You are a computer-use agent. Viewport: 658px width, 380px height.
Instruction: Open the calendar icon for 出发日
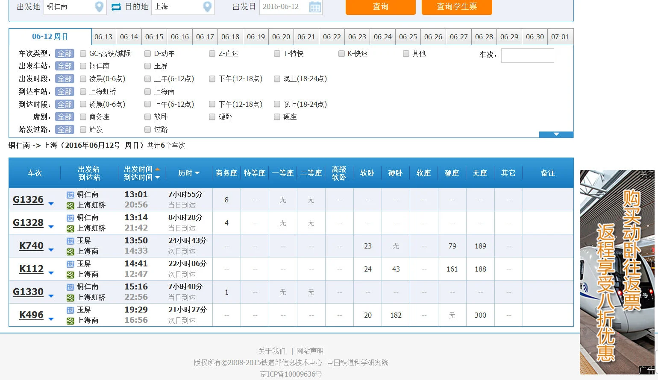click(x=315, y=7)
